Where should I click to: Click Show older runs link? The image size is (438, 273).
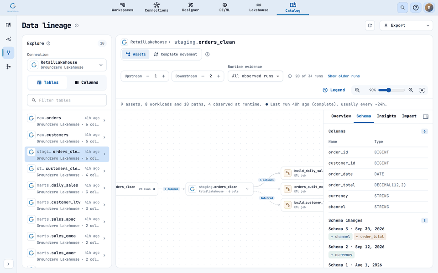344,76
